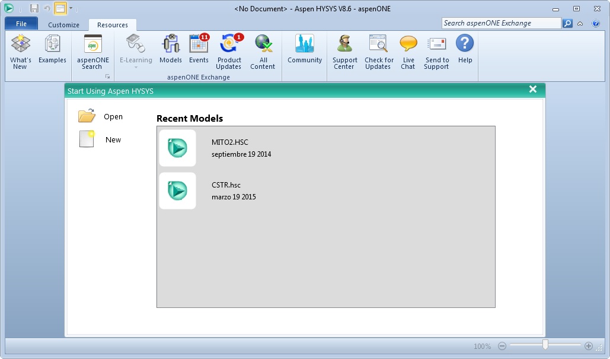This screenshot has height=359, width=610.
Task: Click the zoom slider handle
Action: tap(545, 345)
